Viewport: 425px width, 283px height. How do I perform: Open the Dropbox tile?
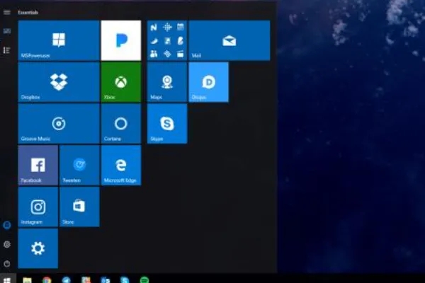[x=59, y=82]
